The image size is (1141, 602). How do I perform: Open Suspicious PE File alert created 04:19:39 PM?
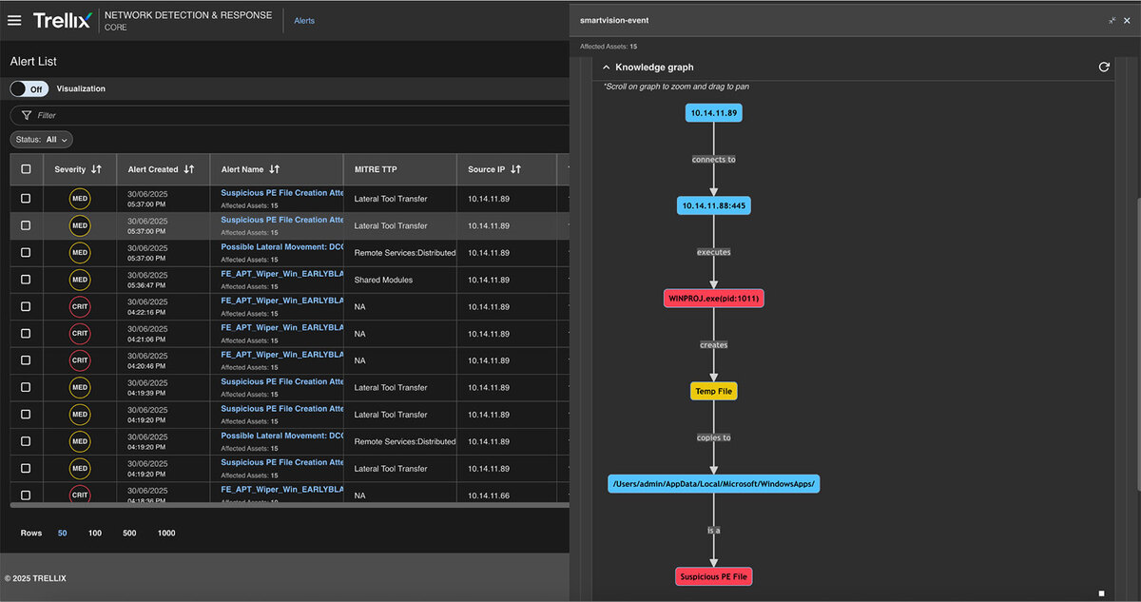(282, 381)
